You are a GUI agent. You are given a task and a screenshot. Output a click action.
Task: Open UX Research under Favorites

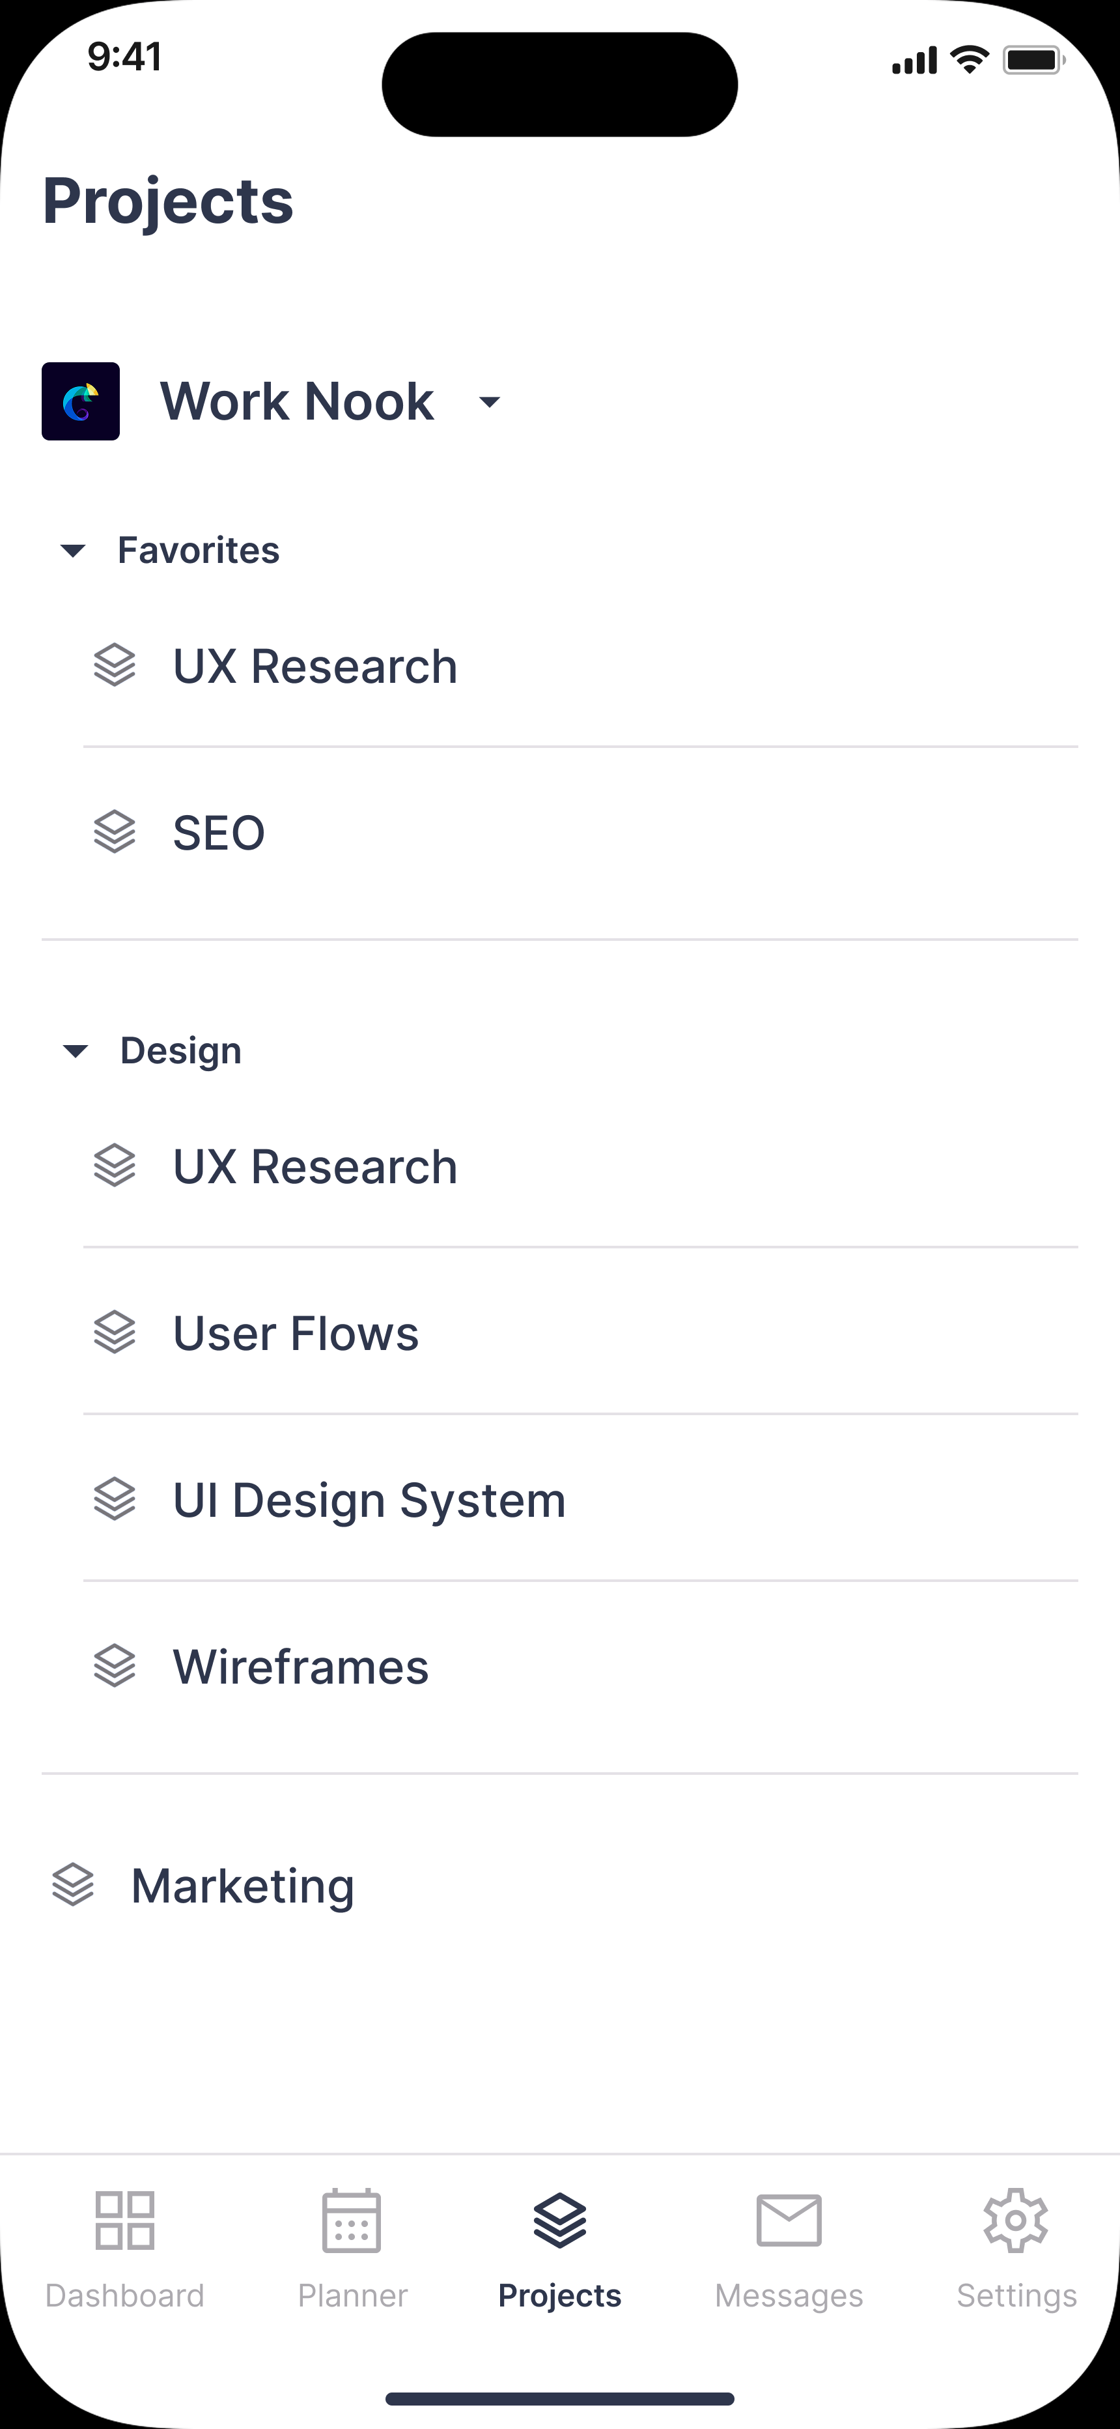[x=315, y=667]
